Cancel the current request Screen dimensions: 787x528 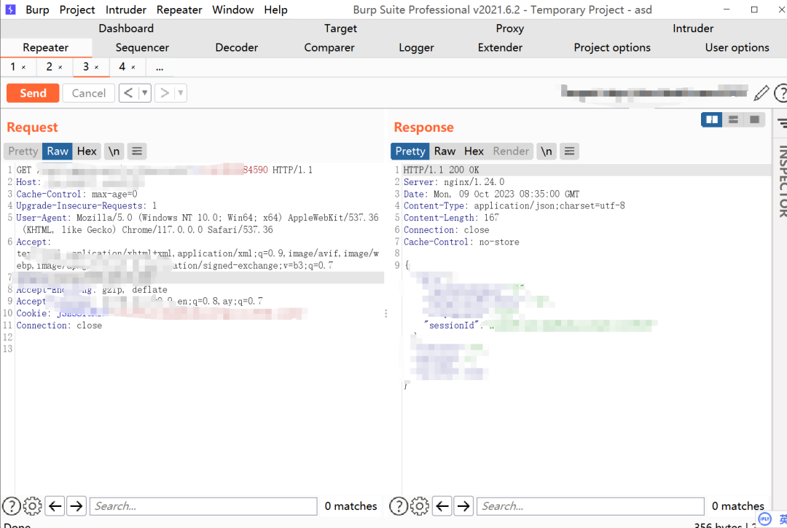point(89,93)
